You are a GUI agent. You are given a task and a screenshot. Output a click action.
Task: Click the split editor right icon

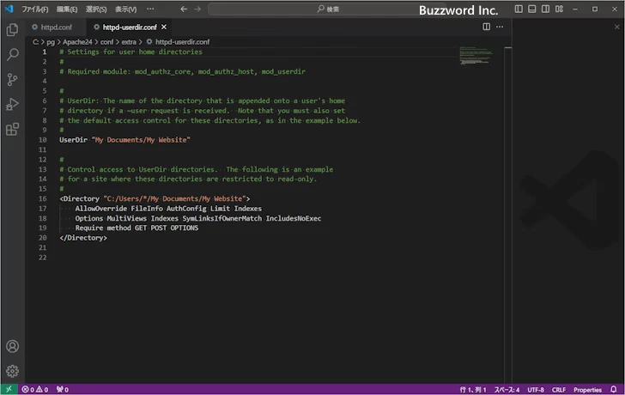point(487,27)
